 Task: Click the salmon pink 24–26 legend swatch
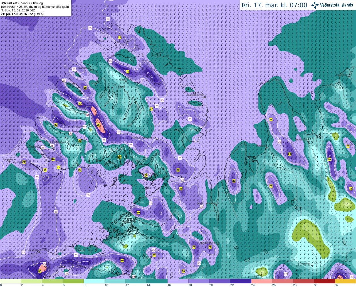point(262,281)
